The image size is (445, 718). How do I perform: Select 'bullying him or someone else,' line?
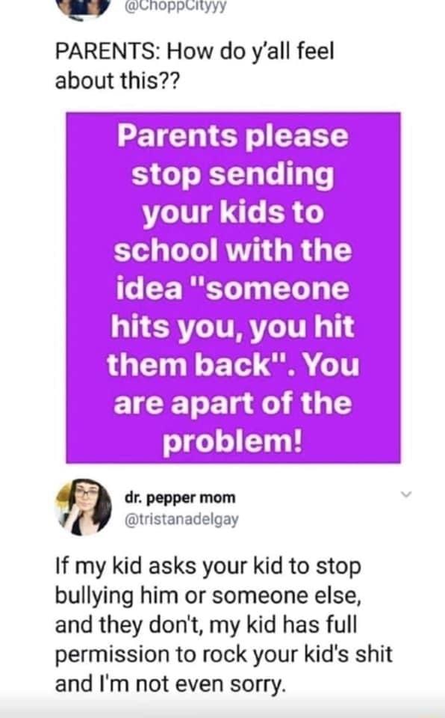(208, 596)
